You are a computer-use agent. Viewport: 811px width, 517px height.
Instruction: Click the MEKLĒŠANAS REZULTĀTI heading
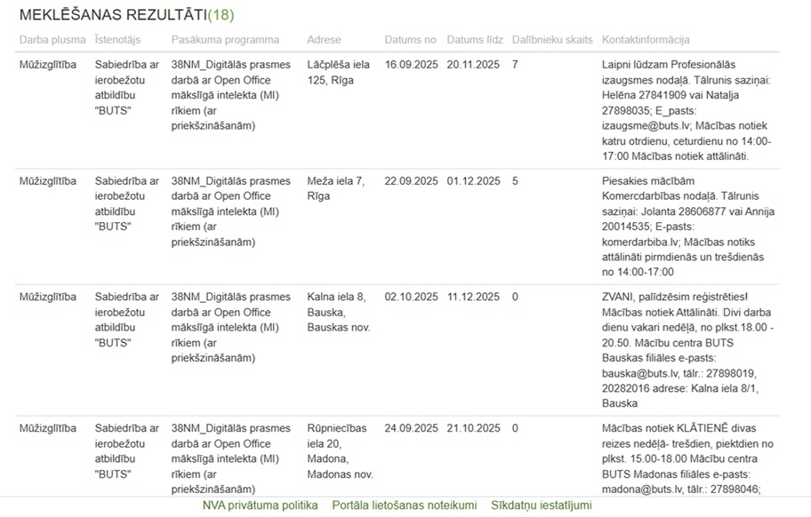click(x=113, y=14)
